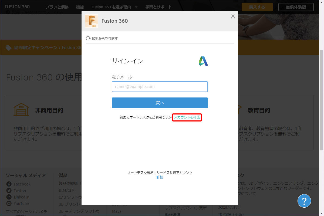Click the 購入する button in the header
Screen dimensions: 324x216
257,7
